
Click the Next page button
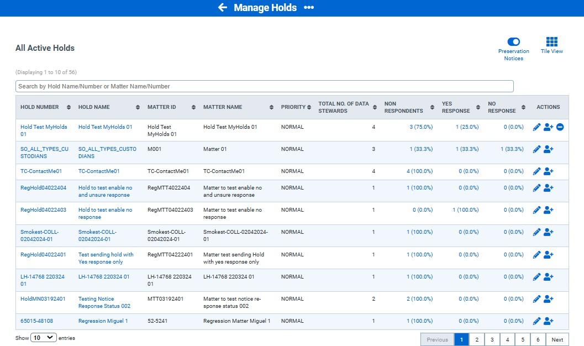coord(557,340)
